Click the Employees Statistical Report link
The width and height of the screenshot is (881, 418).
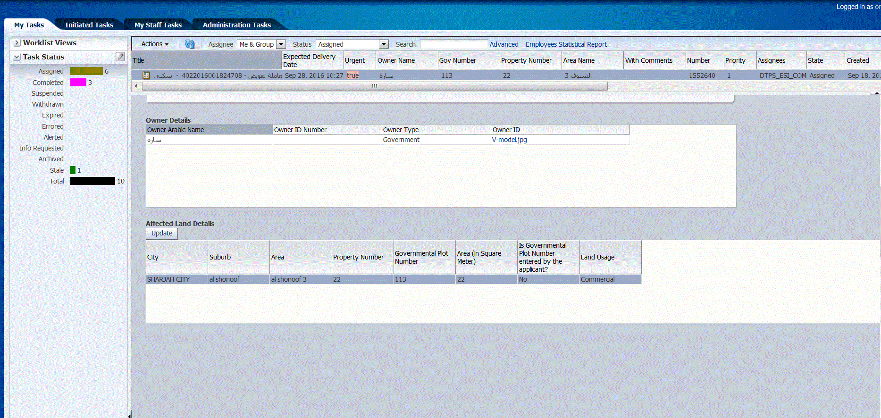point(566,44)
